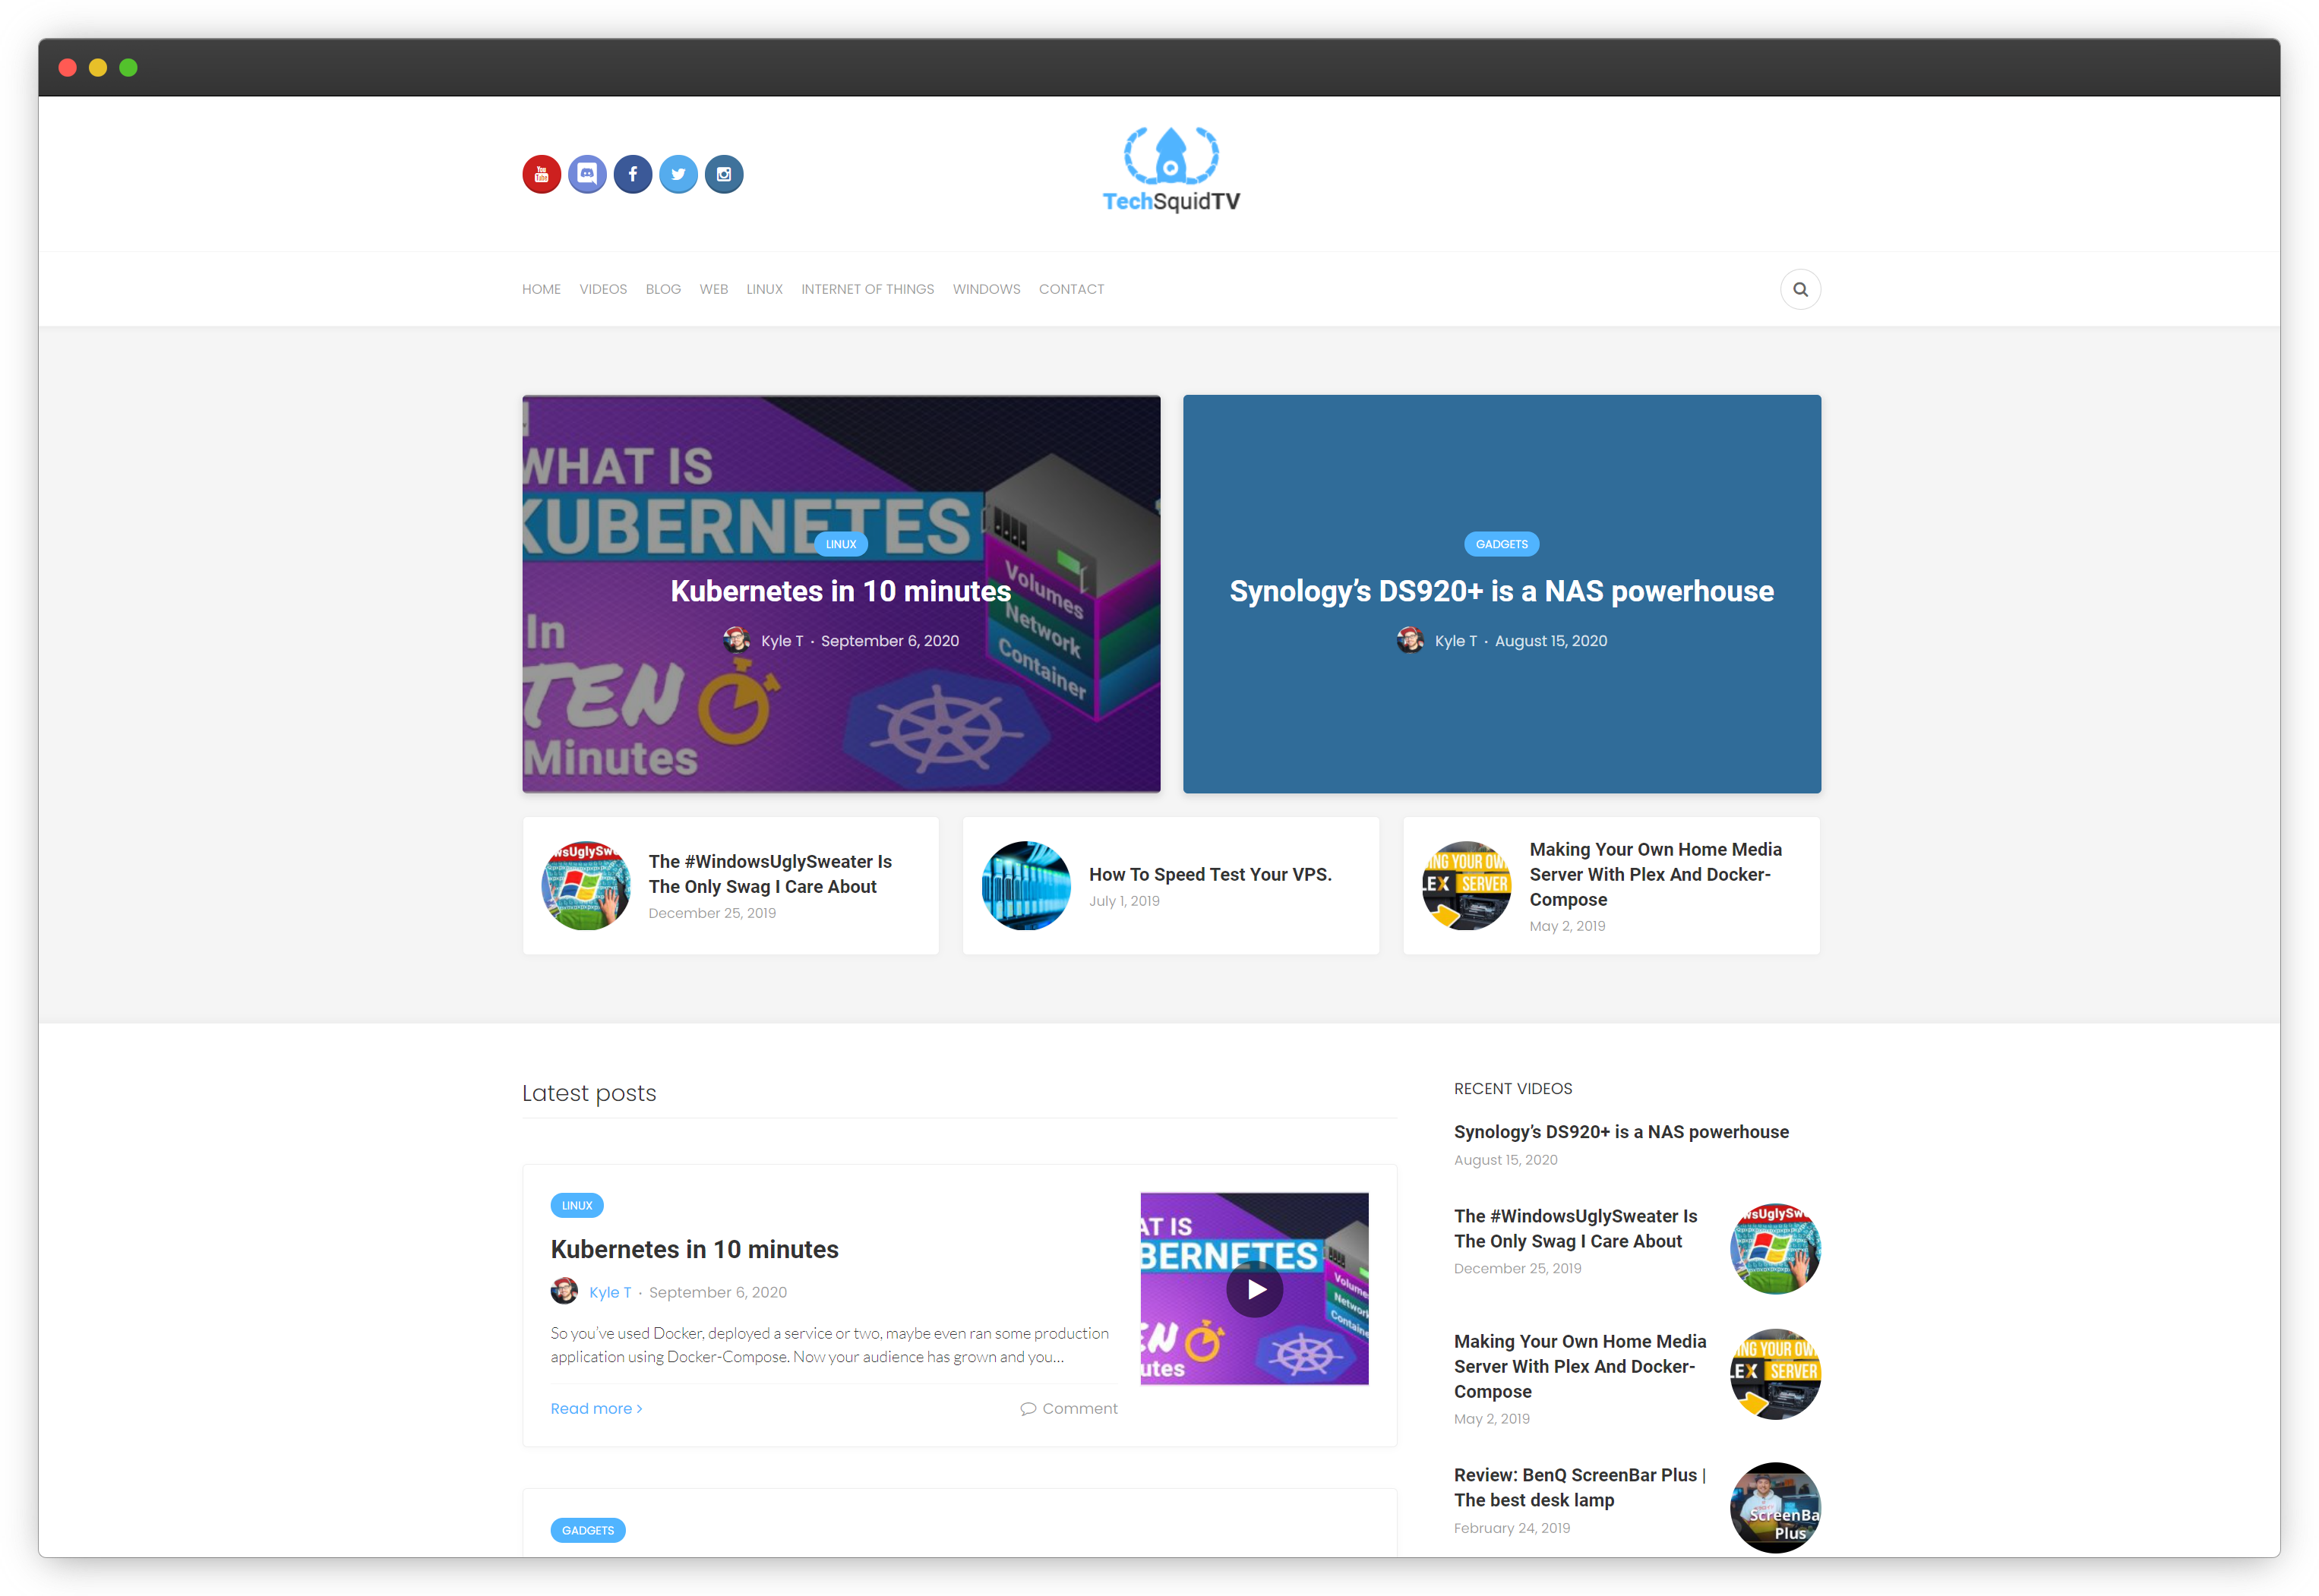
Task: Click GADGETS tag on Synology hero card
Action: point(1502,544)
